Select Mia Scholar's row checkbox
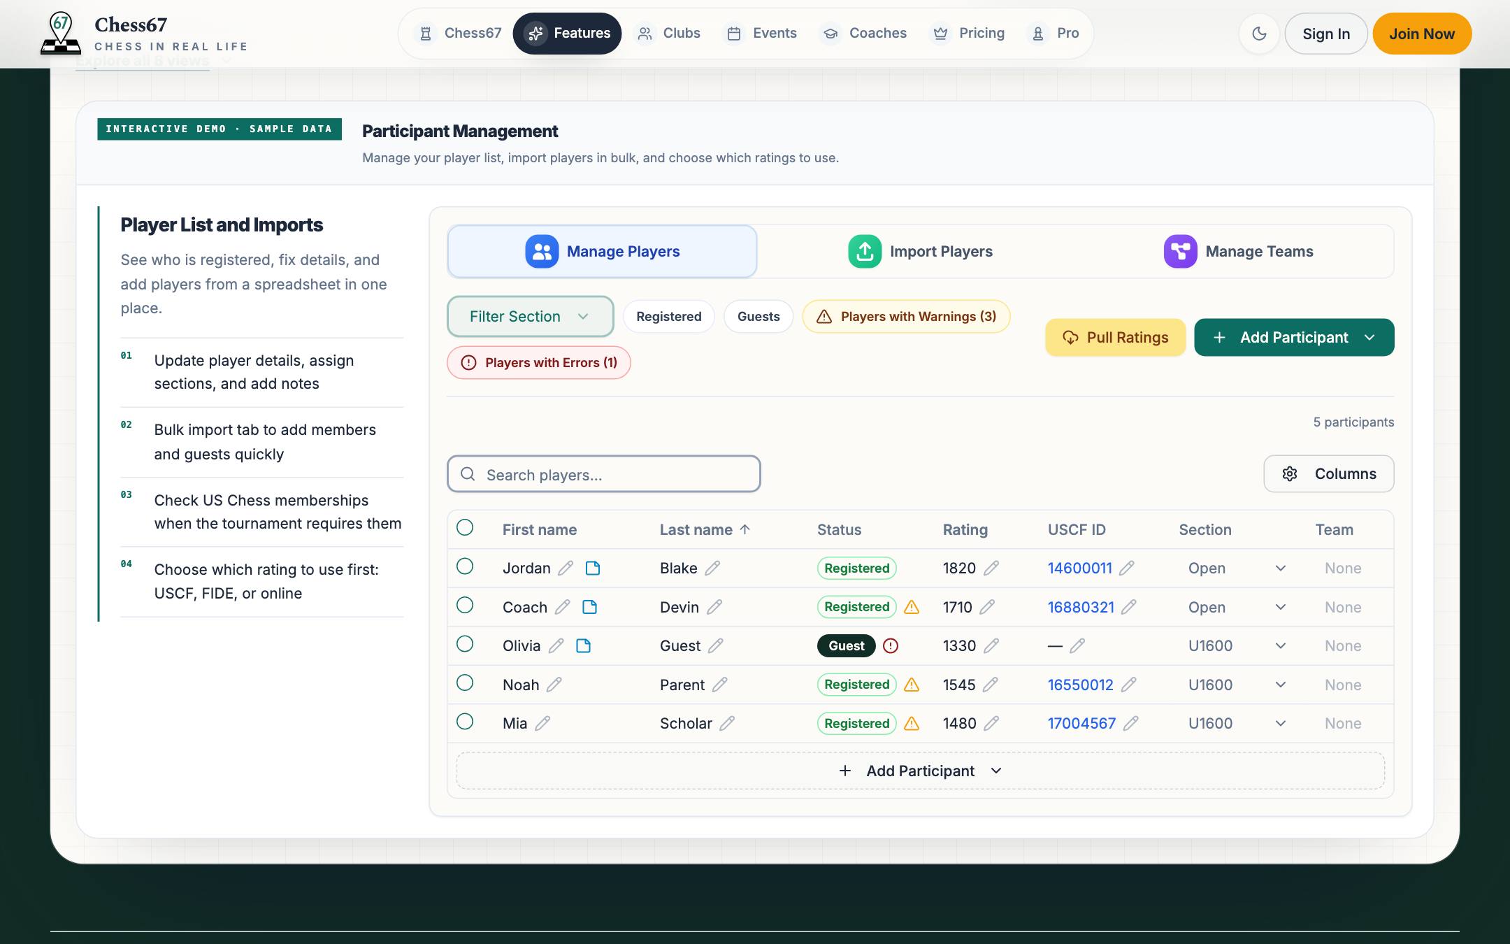1510x944 pixels. tap(465, 722)
